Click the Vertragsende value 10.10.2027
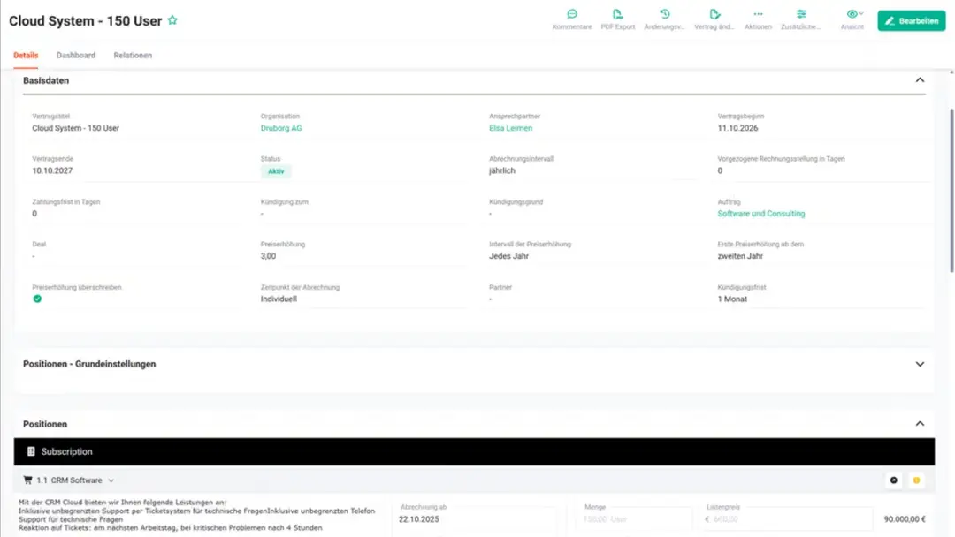955x537 pixels. (x=52, y=170)
